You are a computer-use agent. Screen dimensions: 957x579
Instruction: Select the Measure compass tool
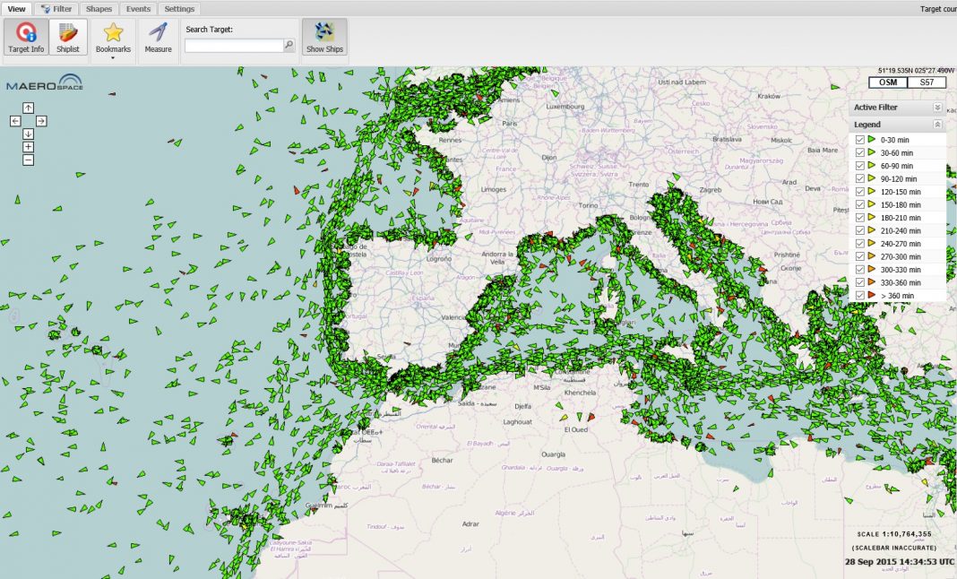(159, 37)
